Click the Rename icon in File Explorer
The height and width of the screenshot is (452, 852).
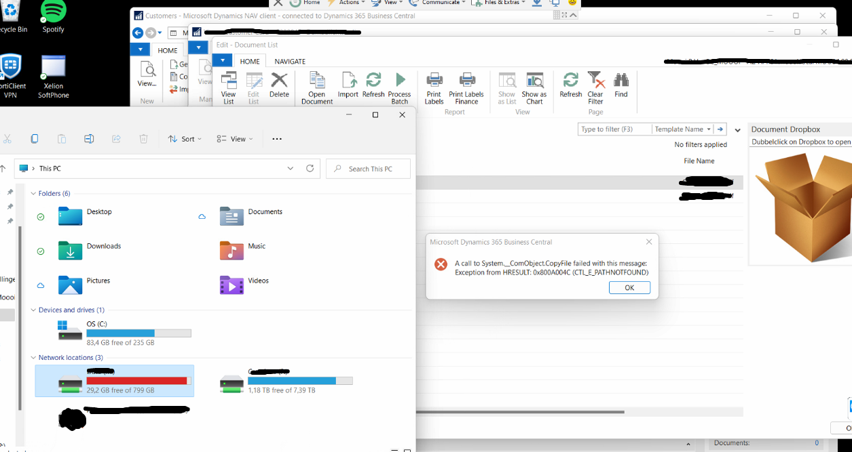(x=89, y=139)
